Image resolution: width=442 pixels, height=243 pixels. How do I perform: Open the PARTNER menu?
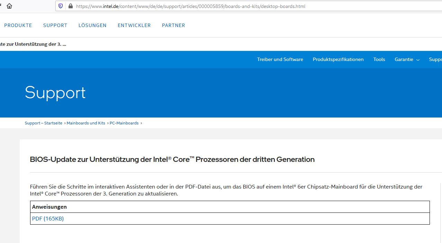[173, 25]
